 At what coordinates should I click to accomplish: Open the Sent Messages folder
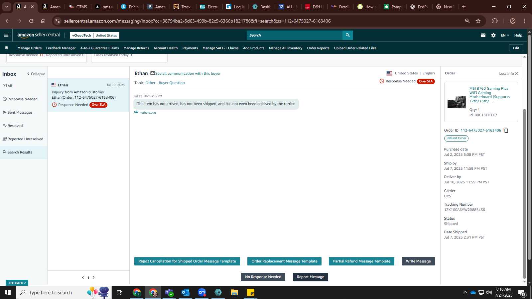pos(18,112)
